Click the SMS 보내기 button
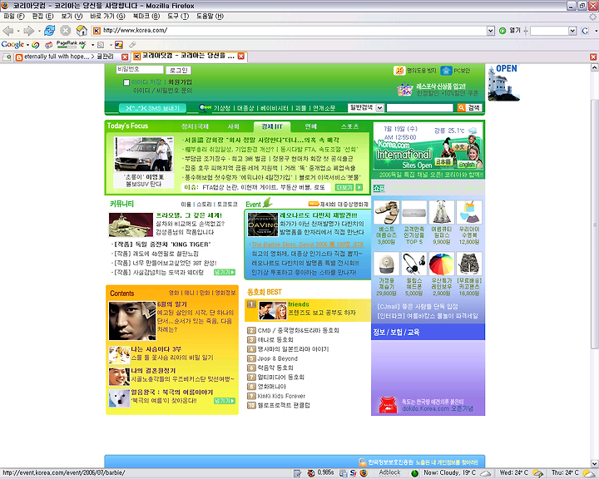The height and width of the screenshot is (479, 599). (x=152, y=108)
